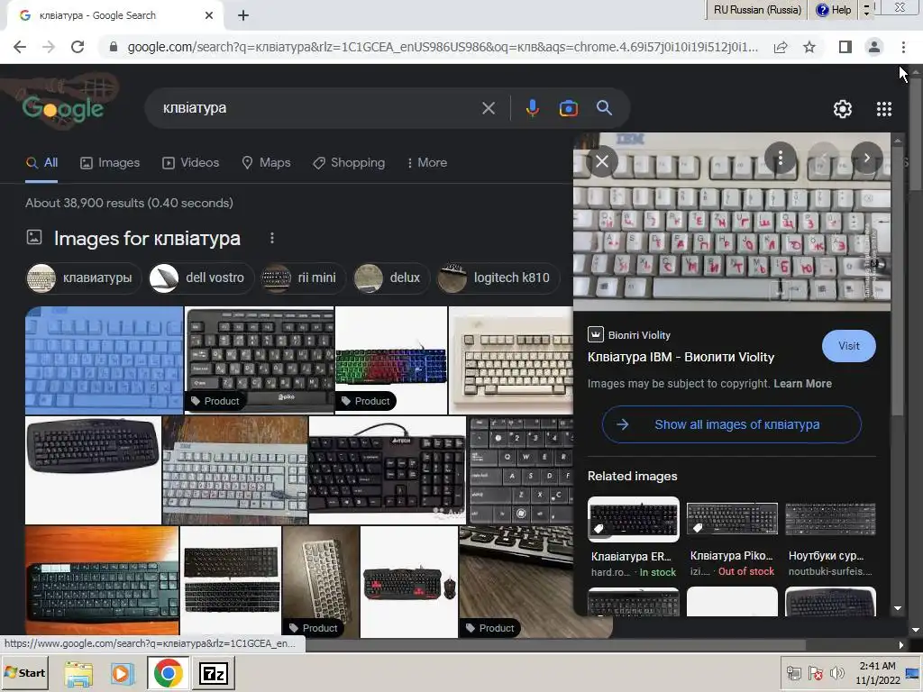Screen dimensions: 923x692
Task: Select the клавиатуры suggestion chip
Action: [x=83, y=278]
